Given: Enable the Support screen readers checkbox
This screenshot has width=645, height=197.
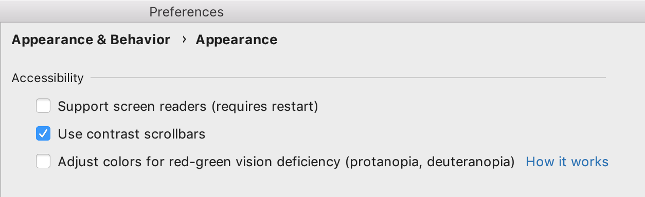Looking at the screenshot, I should [x=43, y=107].
